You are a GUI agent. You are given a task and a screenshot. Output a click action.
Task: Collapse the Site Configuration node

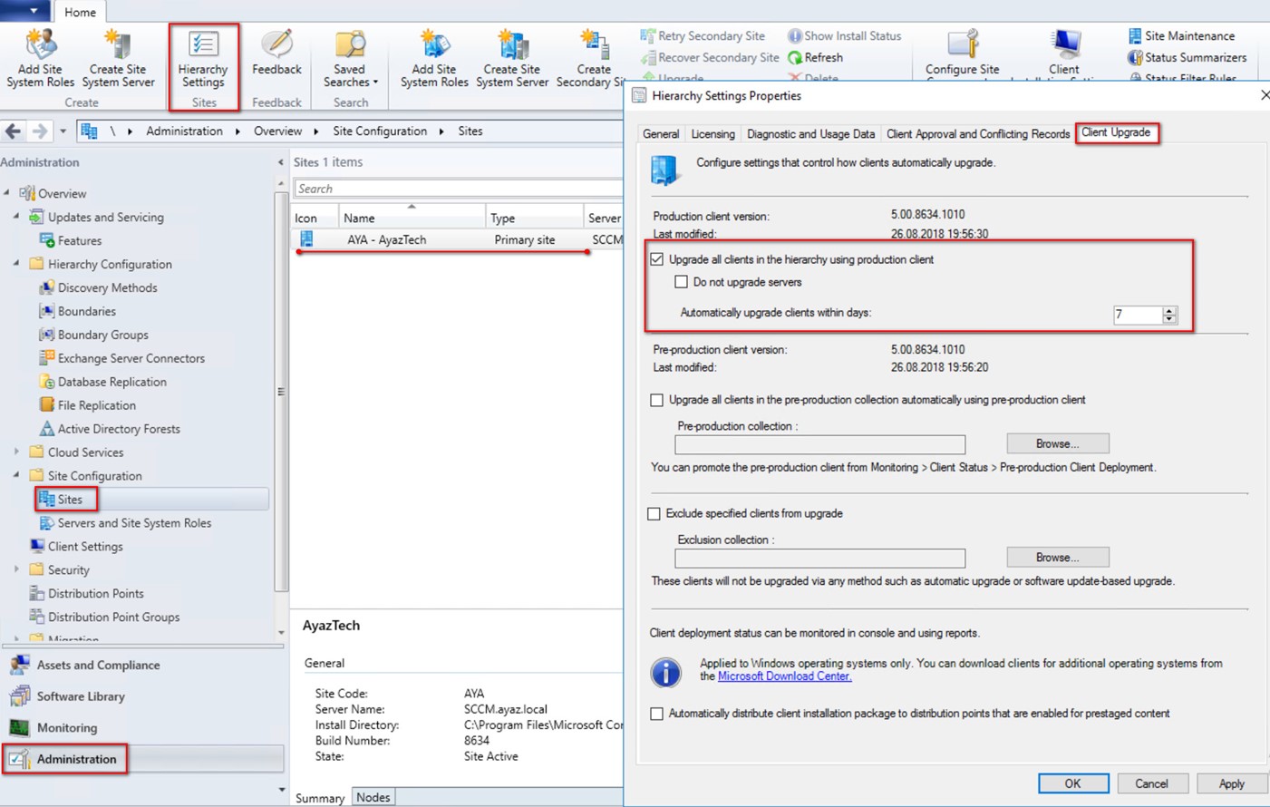16,475
